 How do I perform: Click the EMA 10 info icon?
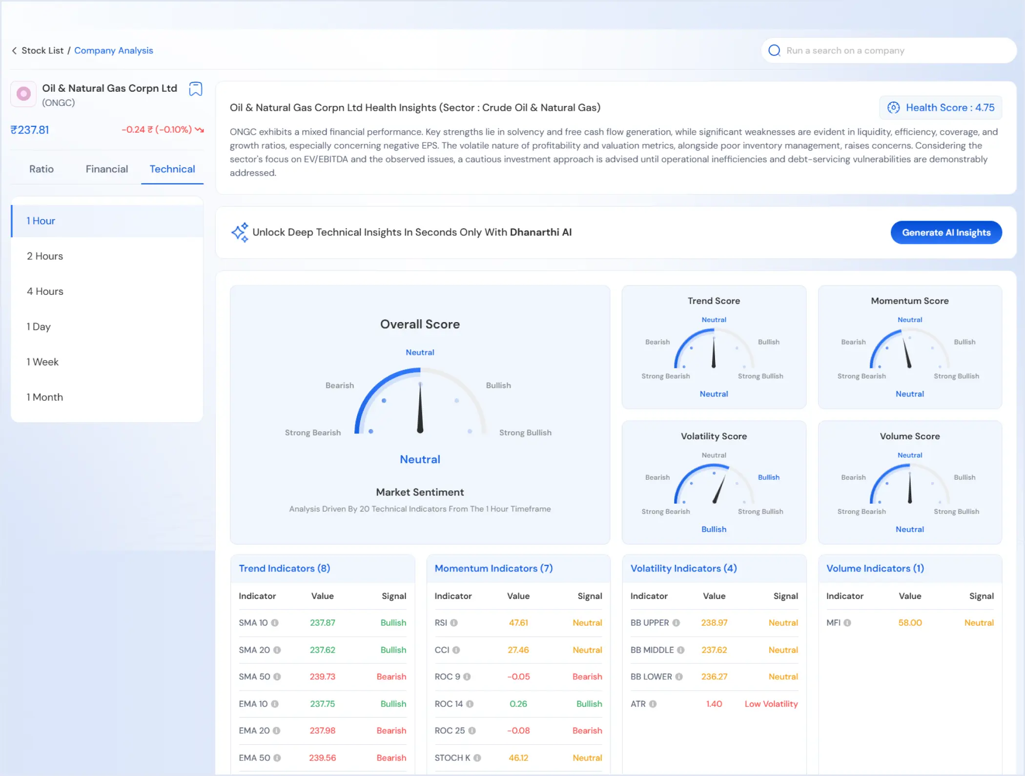(x=275, y=704)
